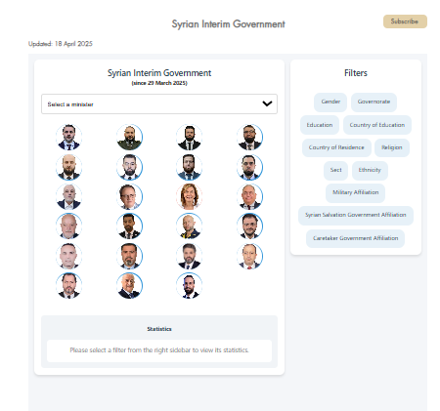This screenshot has height=411, width=440.
Task: Select first portrait in the second row
Action: pyautogui.click(x=68, y=167)
